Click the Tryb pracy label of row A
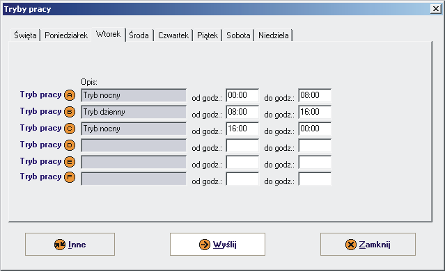Viewport: 445px width, 271px height. (40, 95)
